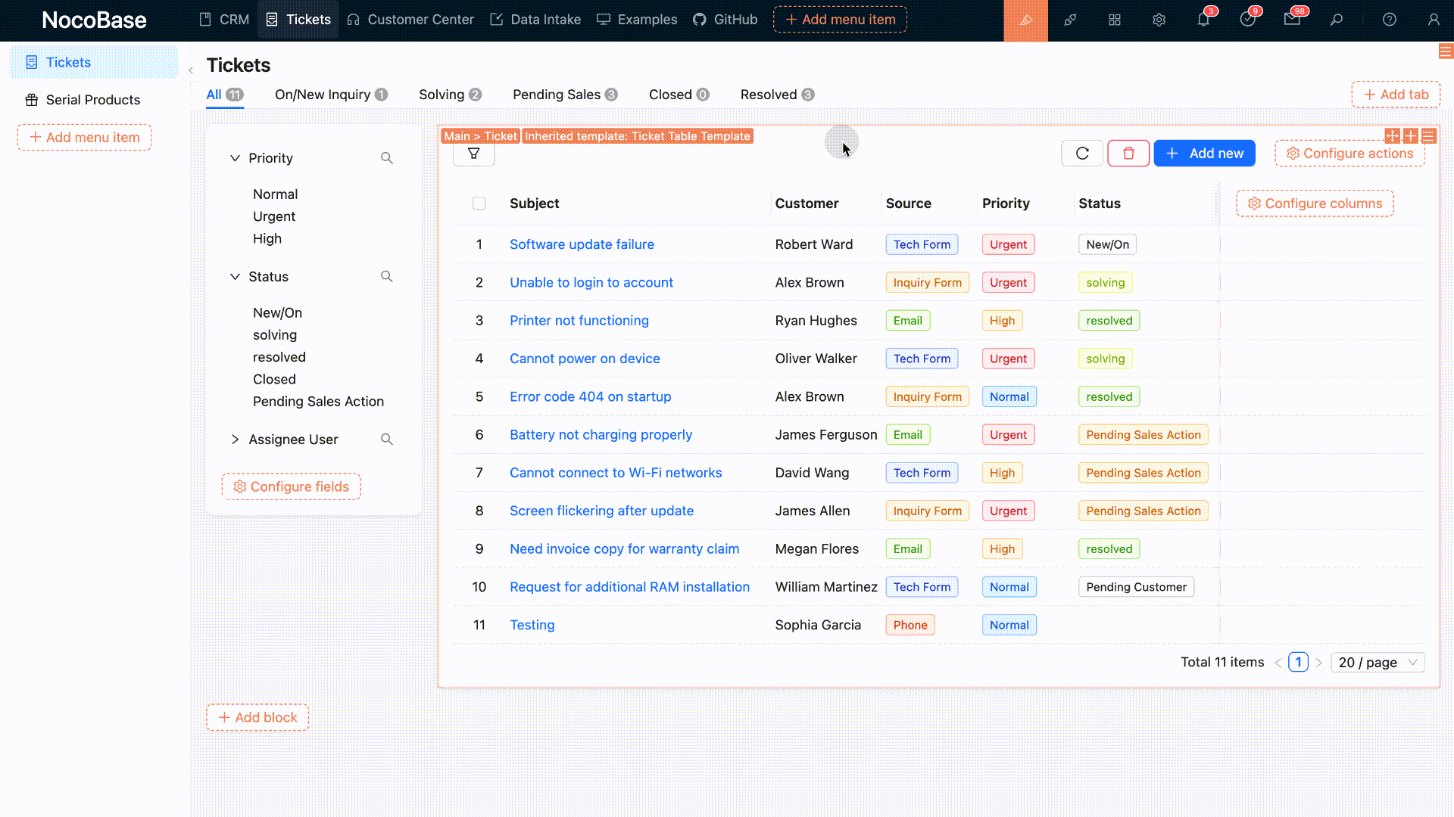Open the 20 / page size dropdown

1377,663
